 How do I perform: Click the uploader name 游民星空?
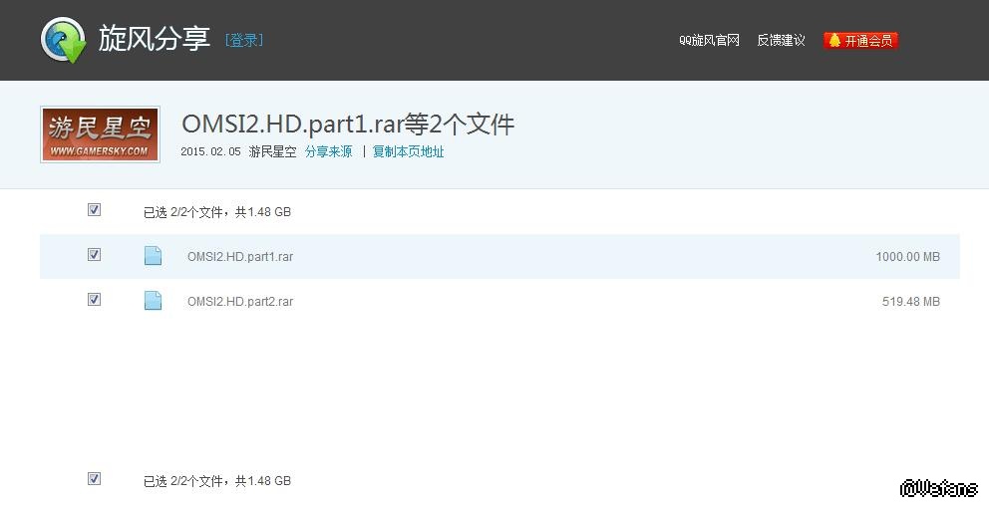click(x=272, y=151)
